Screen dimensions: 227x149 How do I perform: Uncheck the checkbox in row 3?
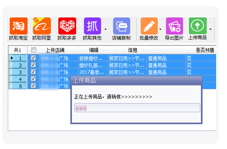point(33,71)
